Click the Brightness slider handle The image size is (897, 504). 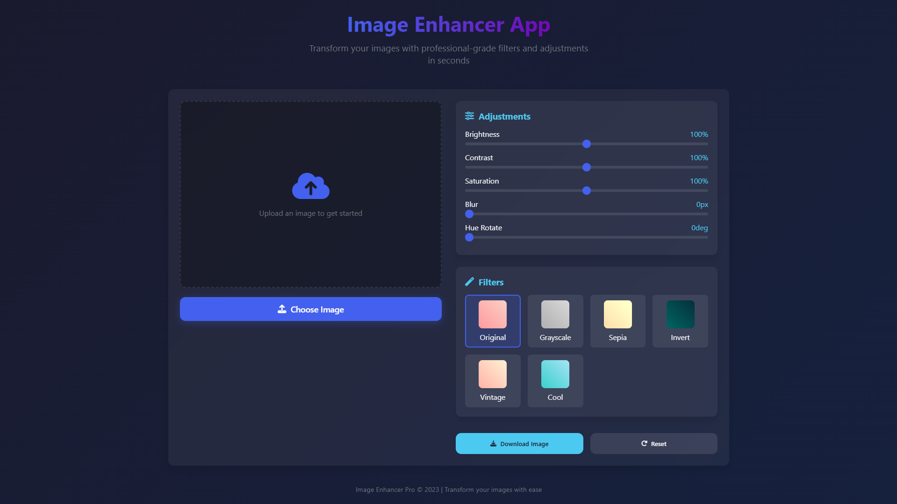tap(587, 144)
